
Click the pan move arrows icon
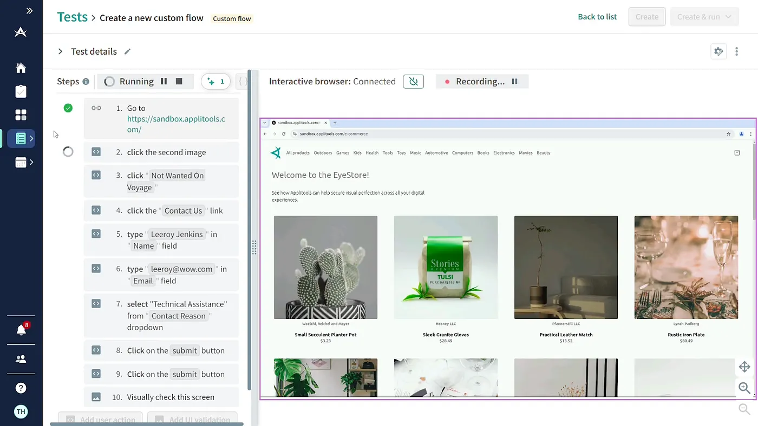click(744, 367)
